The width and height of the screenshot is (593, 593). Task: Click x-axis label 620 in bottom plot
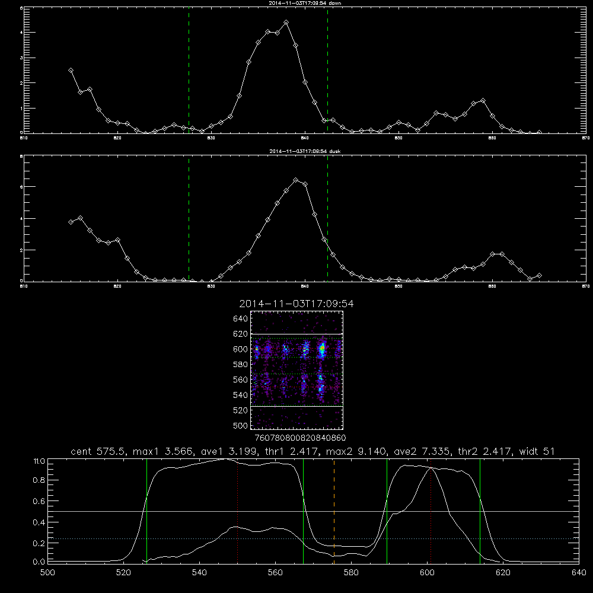(x=503, y=573)
